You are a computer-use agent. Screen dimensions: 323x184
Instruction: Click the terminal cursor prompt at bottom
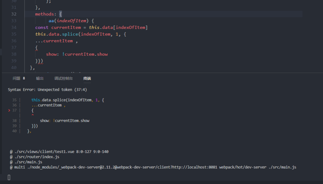point(9,177)
